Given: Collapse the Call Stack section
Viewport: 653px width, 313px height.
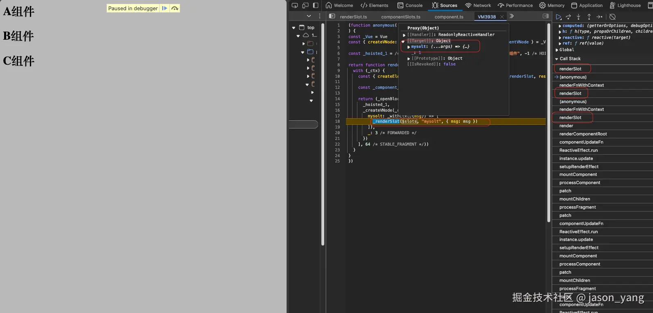Looking at the screenshot, I should click(x=556, y=59).
